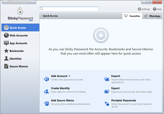Click 'Export your passwords and other data' text

(131, 92)
